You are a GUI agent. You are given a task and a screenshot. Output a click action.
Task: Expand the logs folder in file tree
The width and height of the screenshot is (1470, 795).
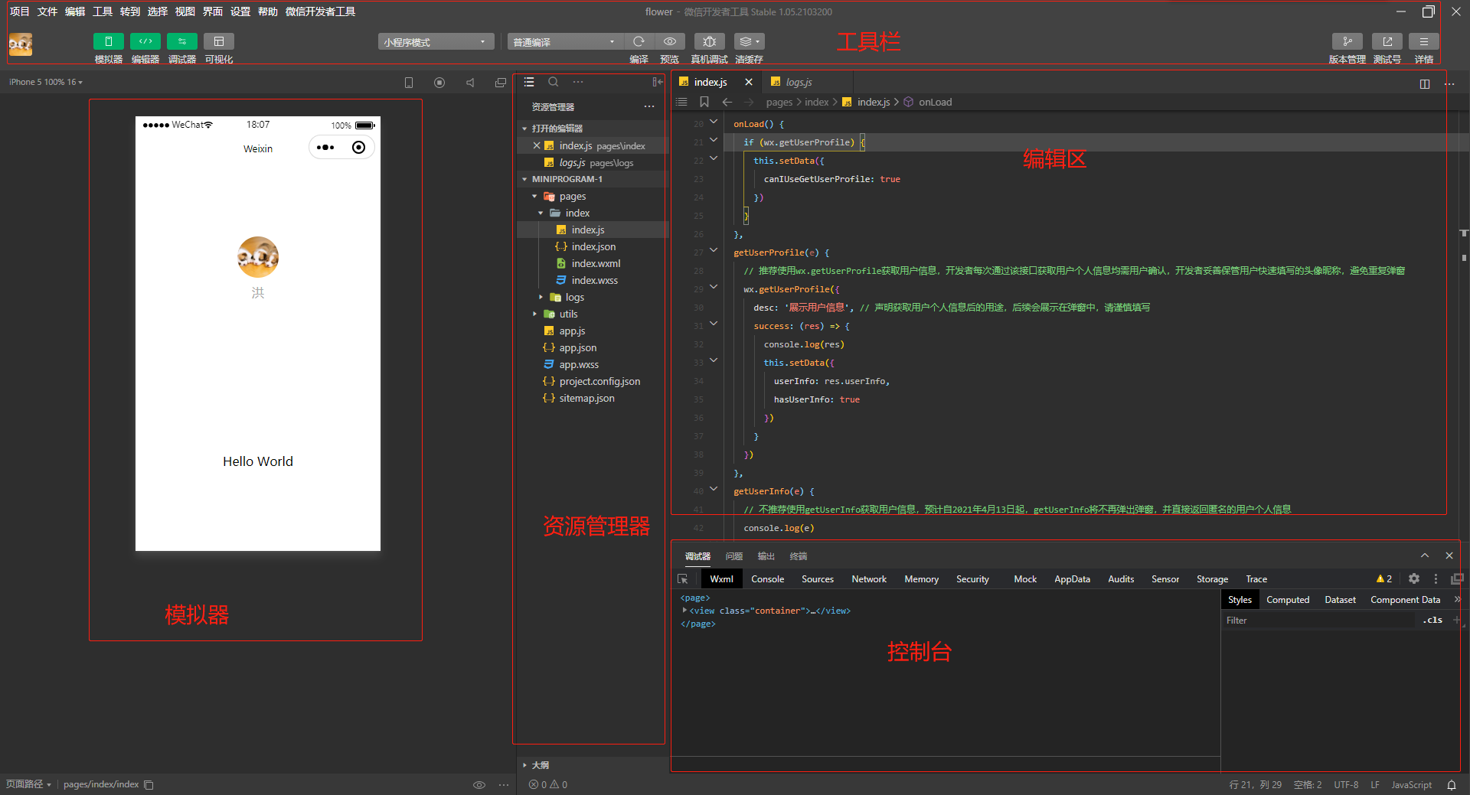(x=574, y=297)
